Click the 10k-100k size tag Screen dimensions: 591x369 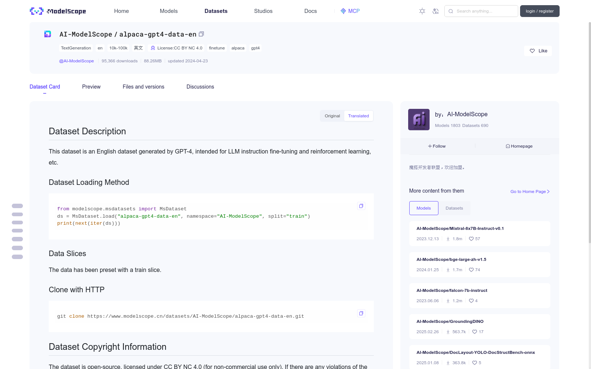pos(118,48)
